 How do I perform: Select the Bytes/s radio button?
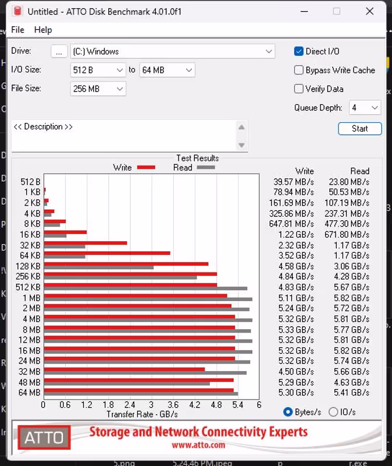point(288,412)
